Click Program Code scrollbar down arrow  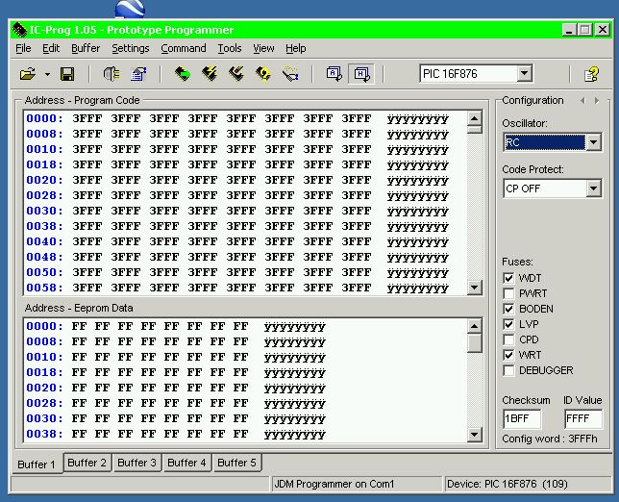(x=474, y=288)
